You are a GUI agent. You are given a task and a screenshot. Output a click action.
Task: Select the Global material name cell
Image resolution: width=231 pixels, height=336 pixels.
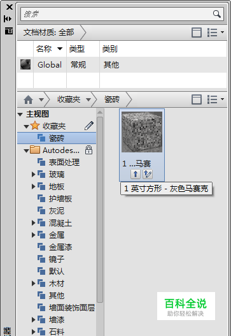click(50, 65)
